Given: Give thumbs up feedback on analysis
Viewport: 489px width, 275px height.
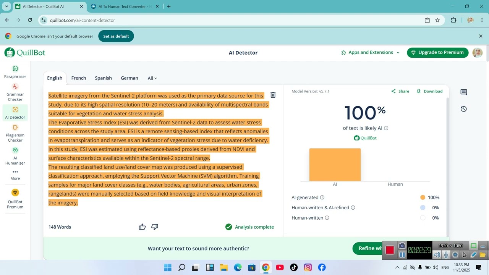Looking at the screenshot, I should [x=142, y=227].
